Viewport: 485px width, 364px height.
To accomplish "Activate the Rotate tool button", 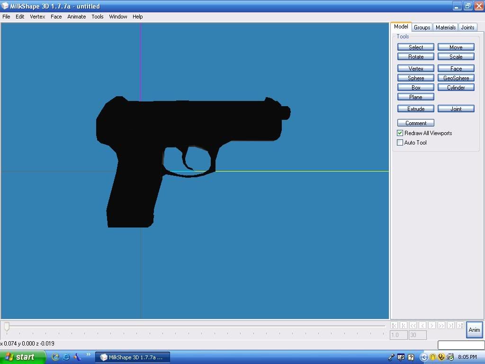I will (416, 57).
